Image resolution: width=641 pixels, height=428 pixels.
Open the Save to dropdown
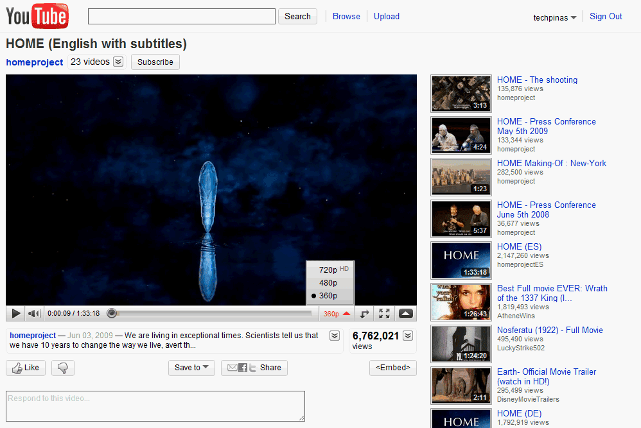coord(192,368)
